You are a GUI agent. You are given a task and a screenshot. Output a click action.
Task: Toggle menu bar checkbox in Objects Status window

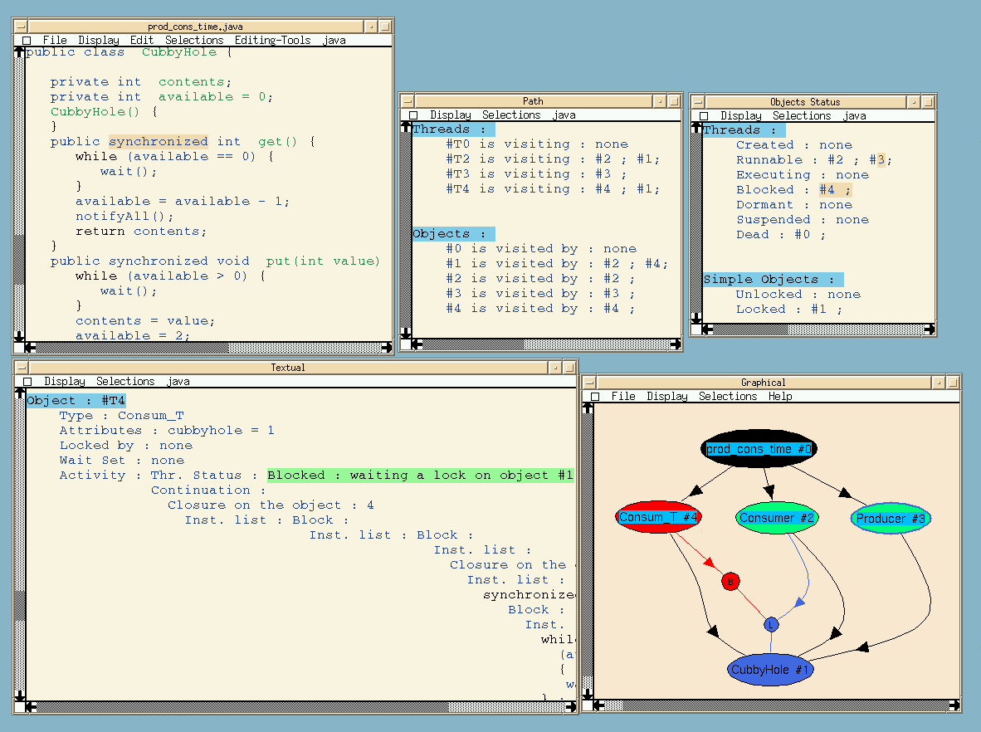click(703, 116)
